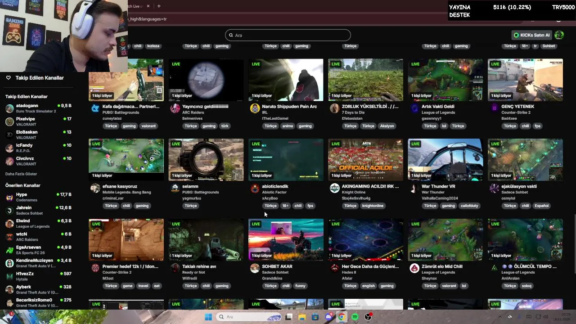Open EloBaskan's avatar in the sidebar
This screenshot has width=576, height=324.
click(x=9, y=135)
